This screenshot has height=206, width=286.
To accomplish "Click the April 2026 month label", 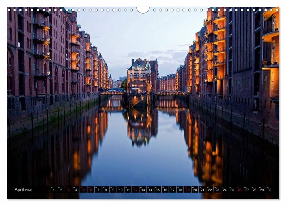I will click(x=23, y=190).
